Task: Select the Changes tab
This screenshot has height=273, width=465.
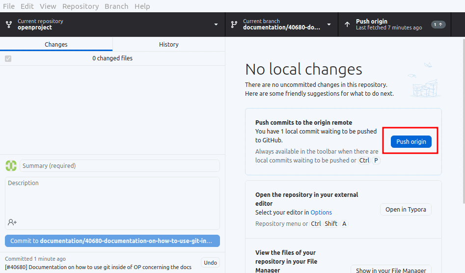Action: tap(56, 44)
